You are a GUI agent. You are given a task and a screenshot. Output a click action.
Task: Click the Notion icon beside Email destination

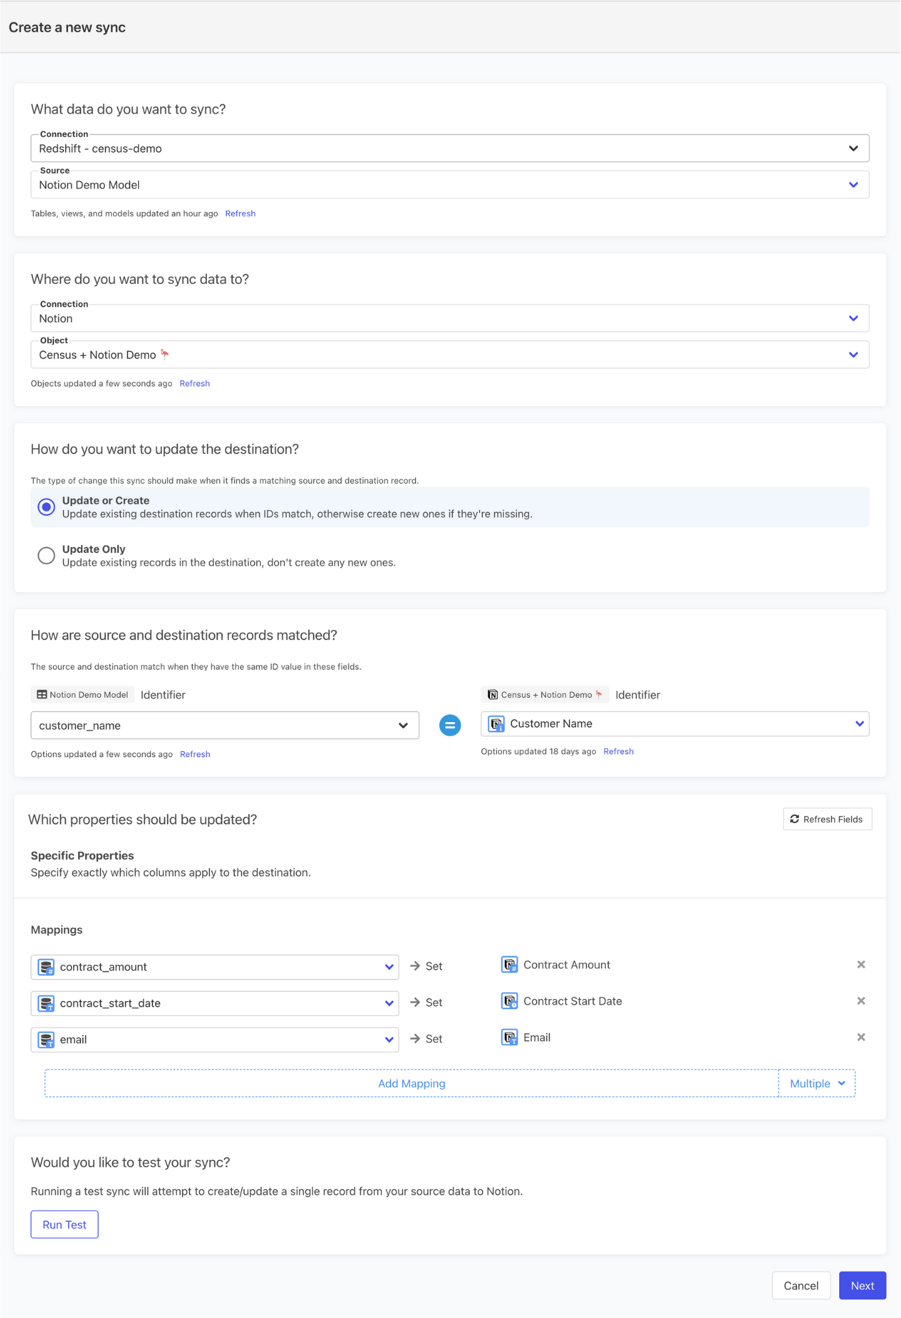tap(510, 1038)
